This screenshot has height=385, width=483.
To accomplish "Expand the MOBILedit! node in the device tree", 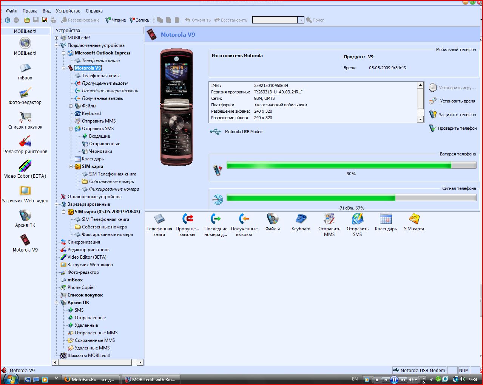I will tap(57, 38).
